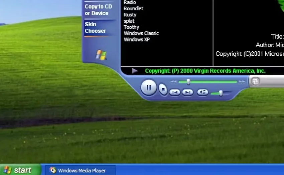Click the gray triangle left of the Copyright text
This screenshot has width=284, height=175.
click(x=135, y=71)
